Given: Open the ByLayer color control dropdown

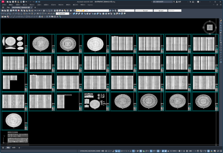Looking at the screenshot, I should point(126,11).
